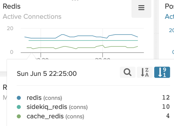This screenshot has width=174, height=126.
Task: Click the magnifier search icon in tooltip
Action: (127, 72)
